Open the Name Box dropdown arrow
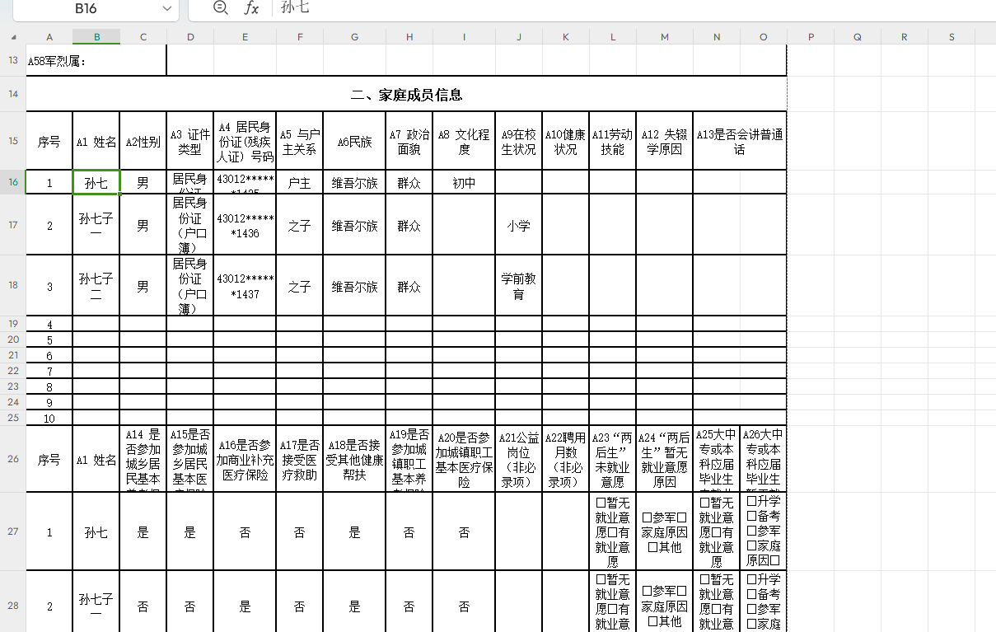 (167, 8)
